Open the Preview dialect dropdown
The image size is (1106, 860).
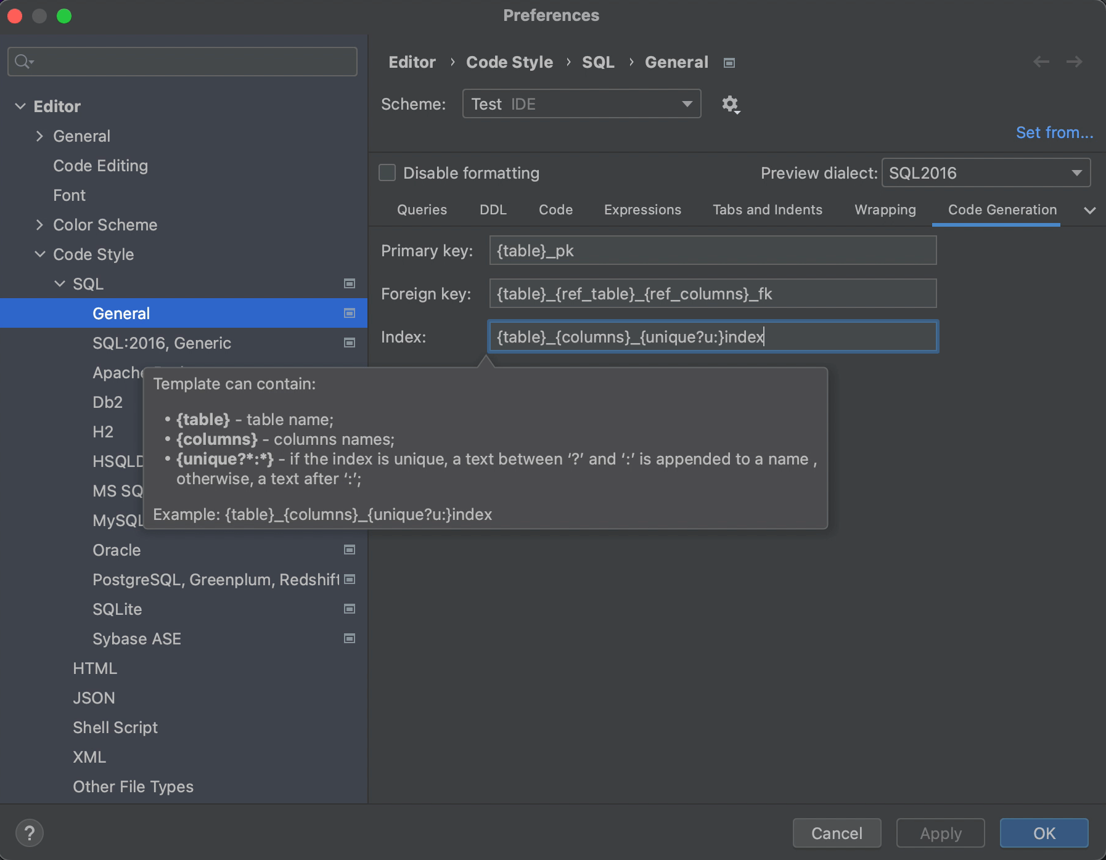tap(985, 173)
